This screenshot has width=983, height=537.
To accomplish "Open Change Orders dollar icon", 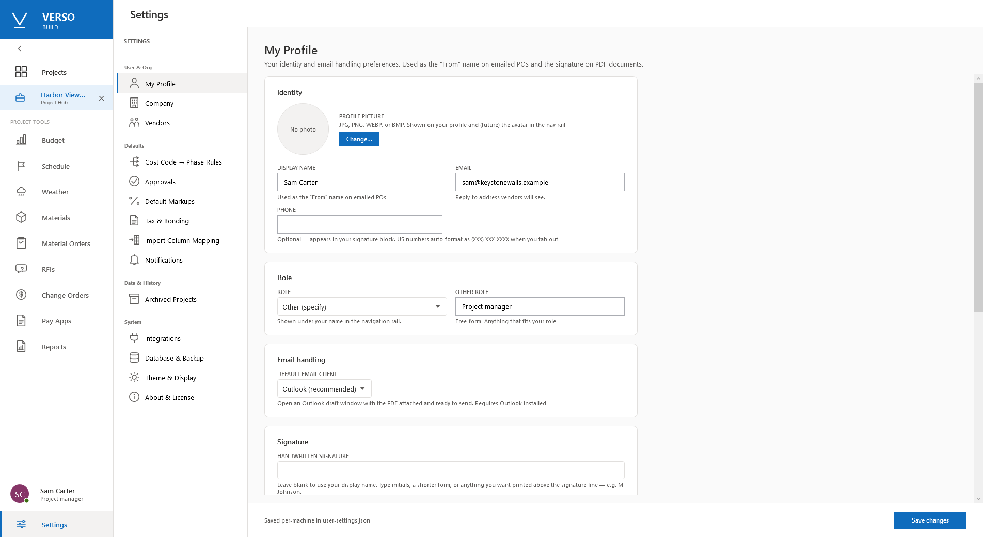I will pyautogui.click(x=21, y=295).
